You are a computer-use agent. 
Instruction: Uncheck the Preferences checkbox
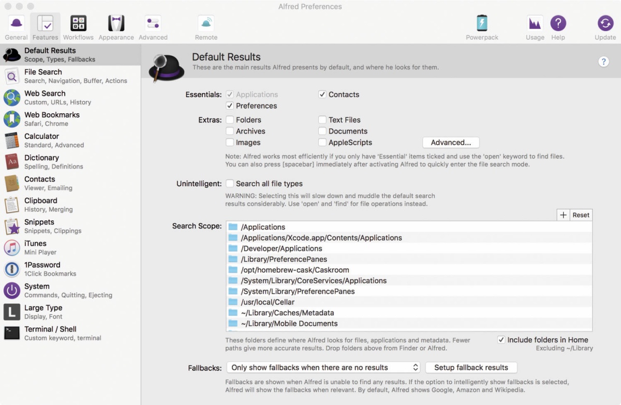tap(230, 106)
